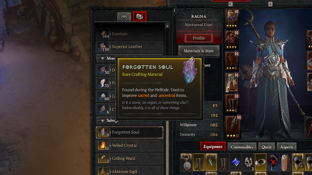Click the materials list scroll up arrow
312x175 pixels.
[x=167, y=26]
